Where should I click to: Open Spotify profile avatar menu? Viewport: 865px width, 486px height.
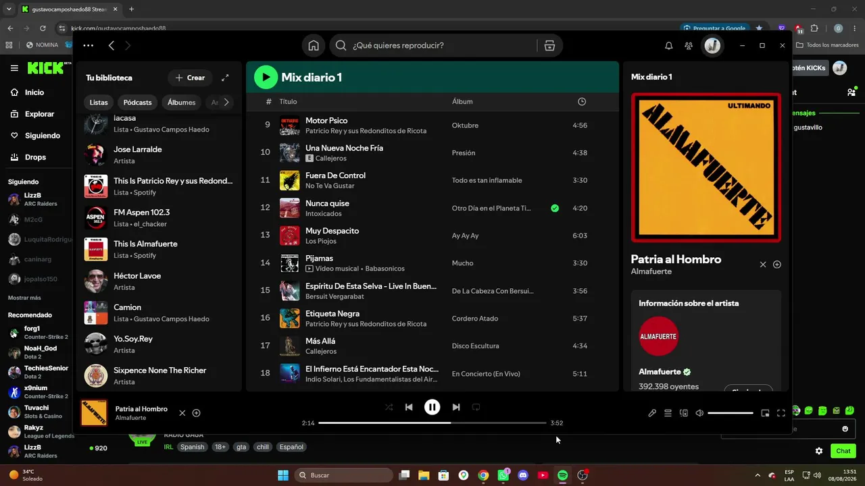(712, 45)
